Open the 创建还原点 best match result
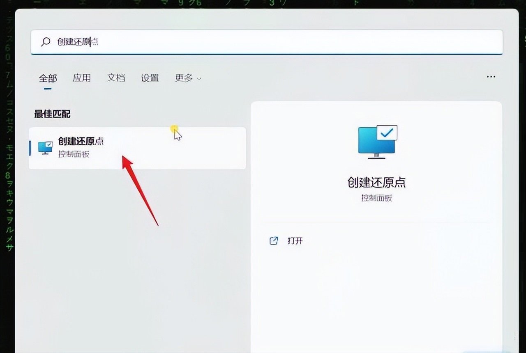 point(81,142)
